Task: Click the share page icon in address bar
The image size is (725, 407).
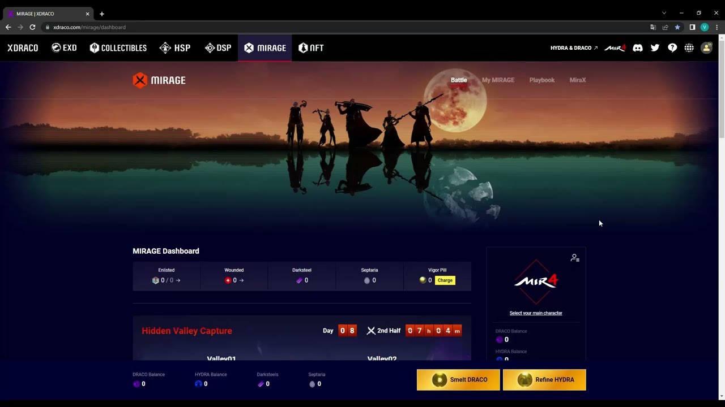Action: click(665, 27)
